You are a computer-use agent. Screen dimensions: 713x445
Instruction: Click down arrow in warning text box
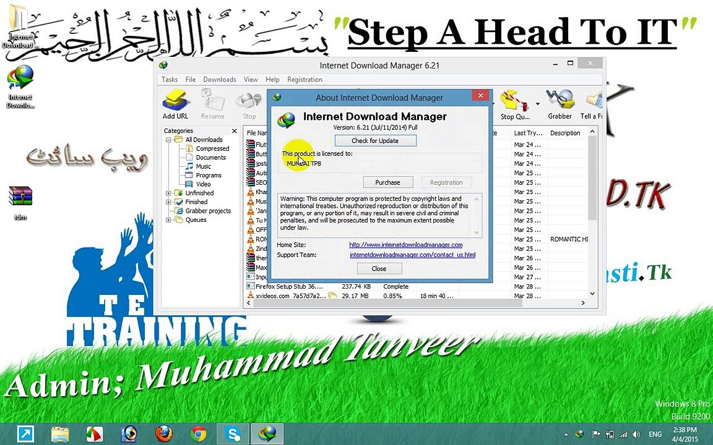(477, 232)
